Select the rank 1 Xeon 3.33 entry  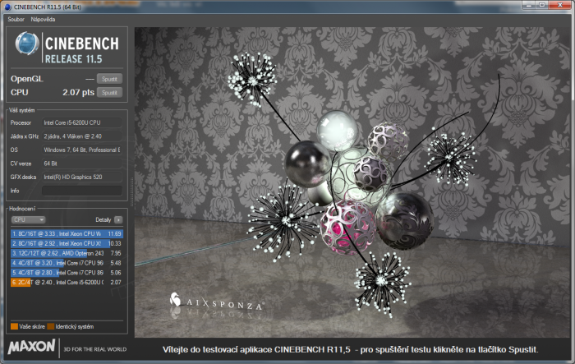click(x=66, y=233)
